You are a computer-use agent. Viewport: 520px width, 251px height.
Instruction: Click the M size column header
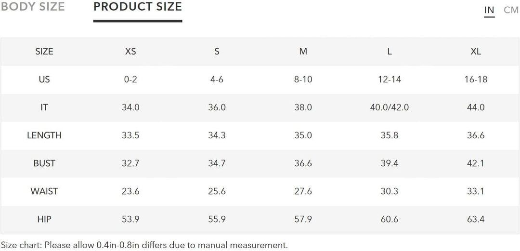(x=303, y=52)
